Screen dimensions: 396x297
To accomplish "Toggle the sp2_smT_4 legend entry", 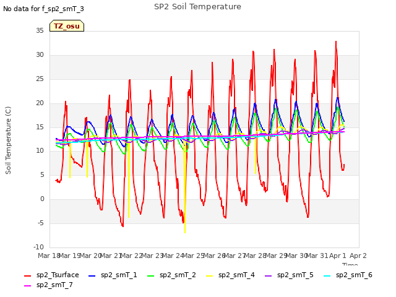I will point(230,275).
